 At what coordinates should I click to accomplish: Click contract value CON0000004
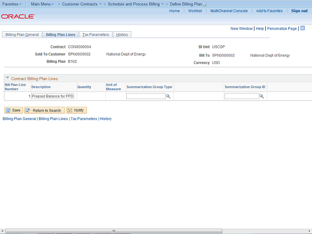[x=79, y=47]
